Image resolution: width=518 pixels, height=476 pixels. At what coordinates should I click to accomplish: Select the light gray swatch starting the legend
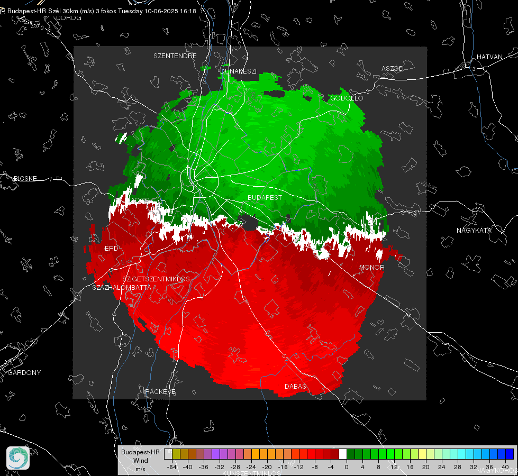168,454
